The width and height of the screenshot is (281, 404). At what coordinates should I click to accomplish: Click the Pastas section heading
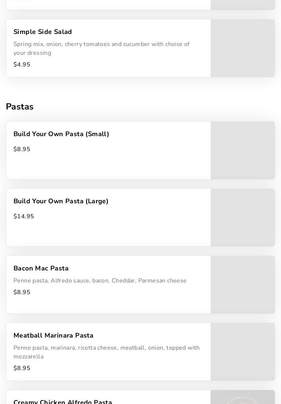(x=20, y=107)
